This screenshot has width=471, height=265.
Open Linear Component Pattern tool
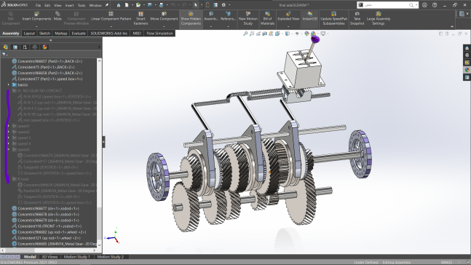tap(111, 16)
